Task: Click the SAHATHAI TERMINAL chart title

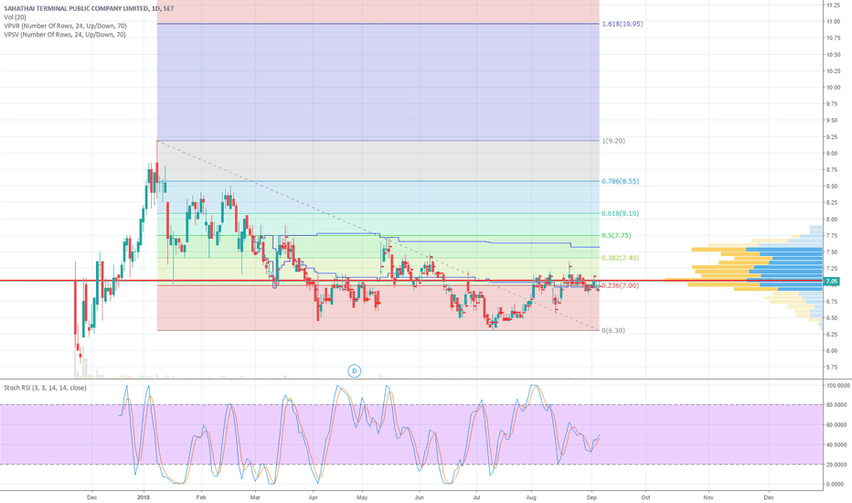Action: click(89, 9)
